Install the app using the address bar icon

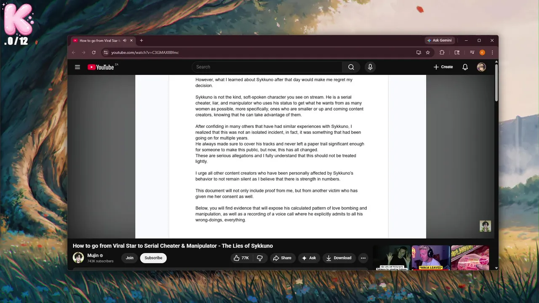[419, 53]
